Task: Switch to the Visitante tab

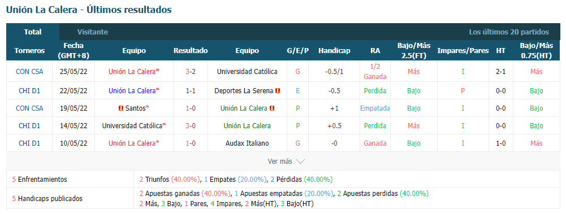Action: click(x=92, y=32)
